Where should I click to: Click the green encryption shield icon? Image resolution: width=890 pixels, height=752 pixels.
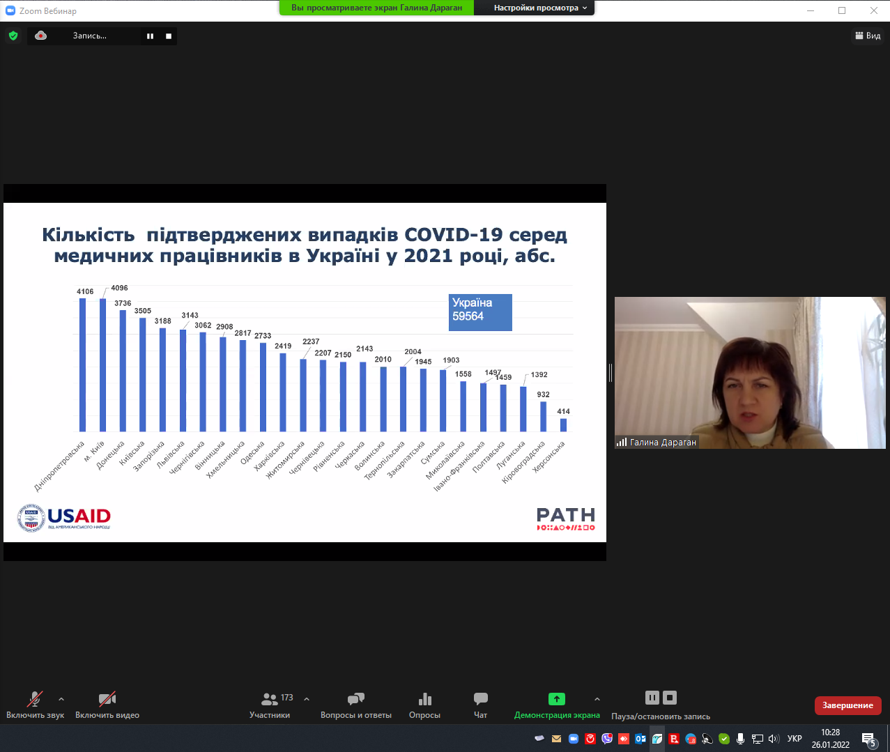click(x=13, y=36)
